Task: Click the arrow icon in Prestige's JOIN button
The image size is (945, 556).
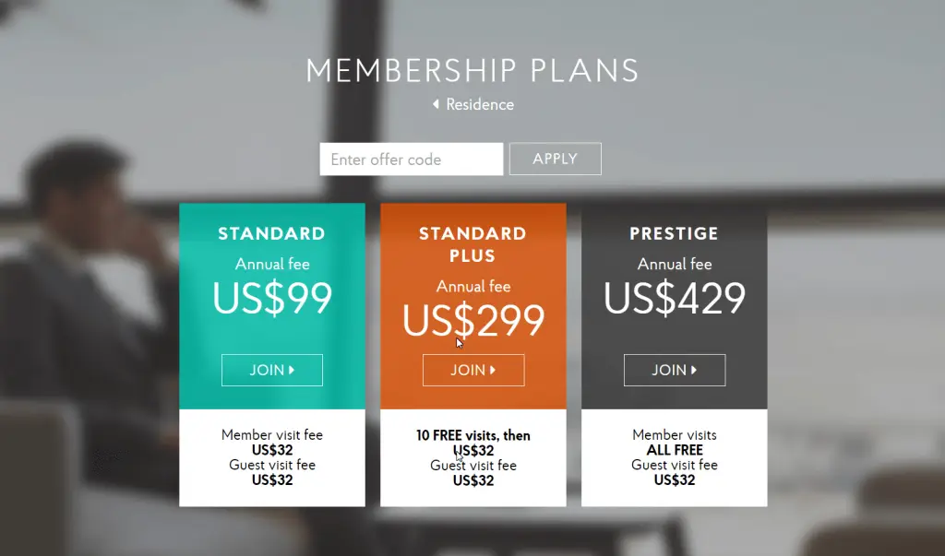Action: (694, 370)
